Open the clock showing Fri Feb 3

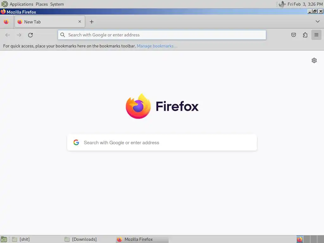[305, 4]
